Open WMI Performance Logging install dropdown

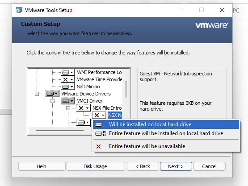pyautogui.click(x=68, y=72)
